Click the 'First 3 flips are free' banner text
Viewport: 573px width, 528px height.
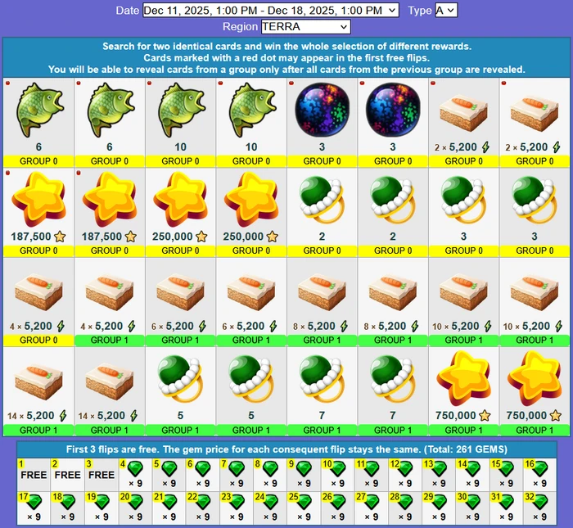click(x=286, y=449)
